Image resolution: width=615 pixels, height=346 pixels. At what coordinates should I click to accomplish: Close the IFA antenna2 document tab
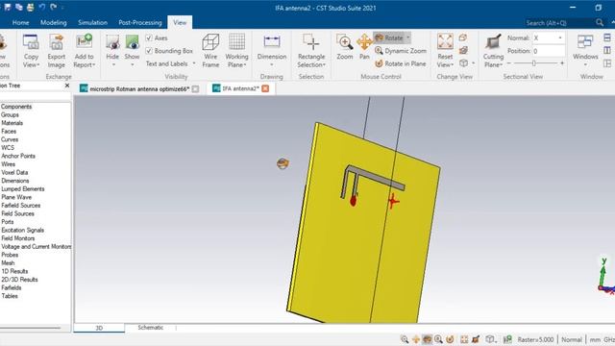pos(265,88)
